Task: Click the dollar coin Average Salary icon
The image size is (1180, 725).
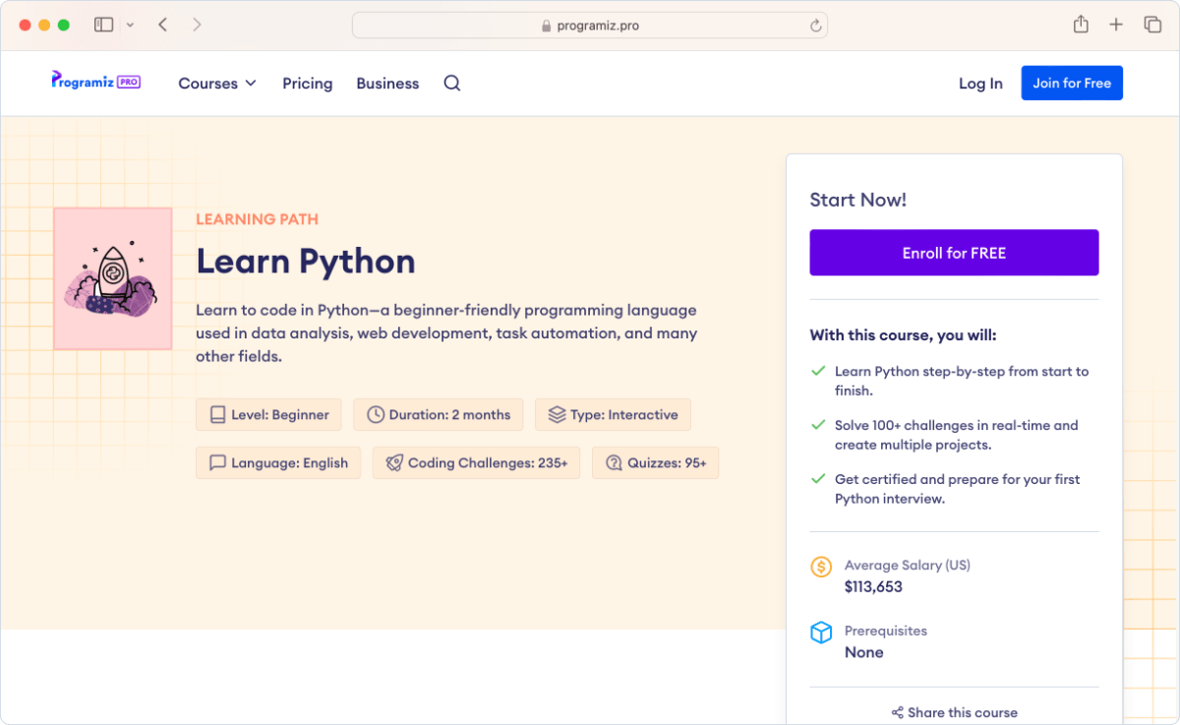Action: (x=821, y=567)
